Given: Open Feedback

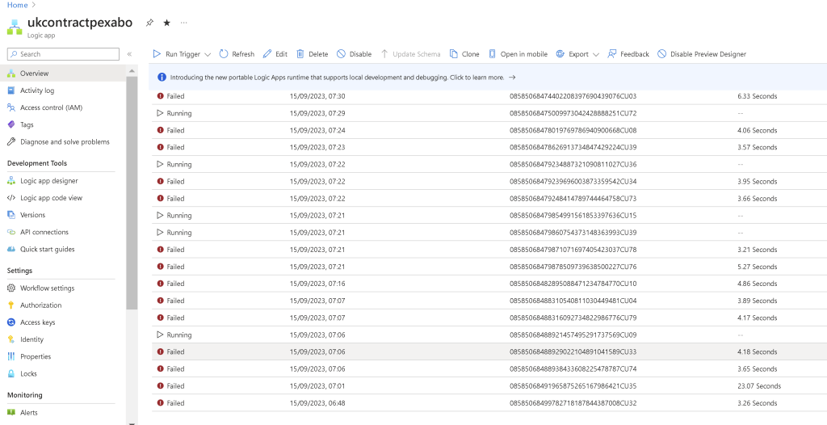Looking at the screenshot, I should click(628, 54).
